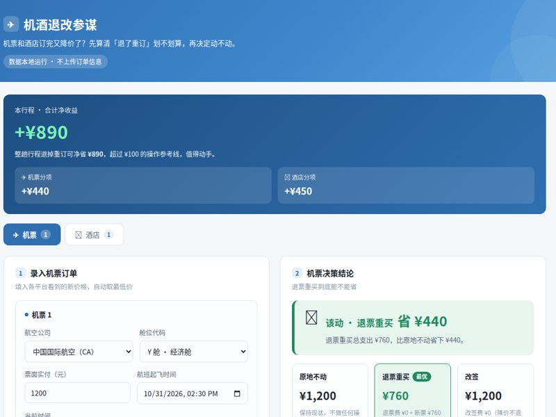
Task: Click the hotel icon on 酒店 tab
Action: pyautogui.click(x=79, y=235)
